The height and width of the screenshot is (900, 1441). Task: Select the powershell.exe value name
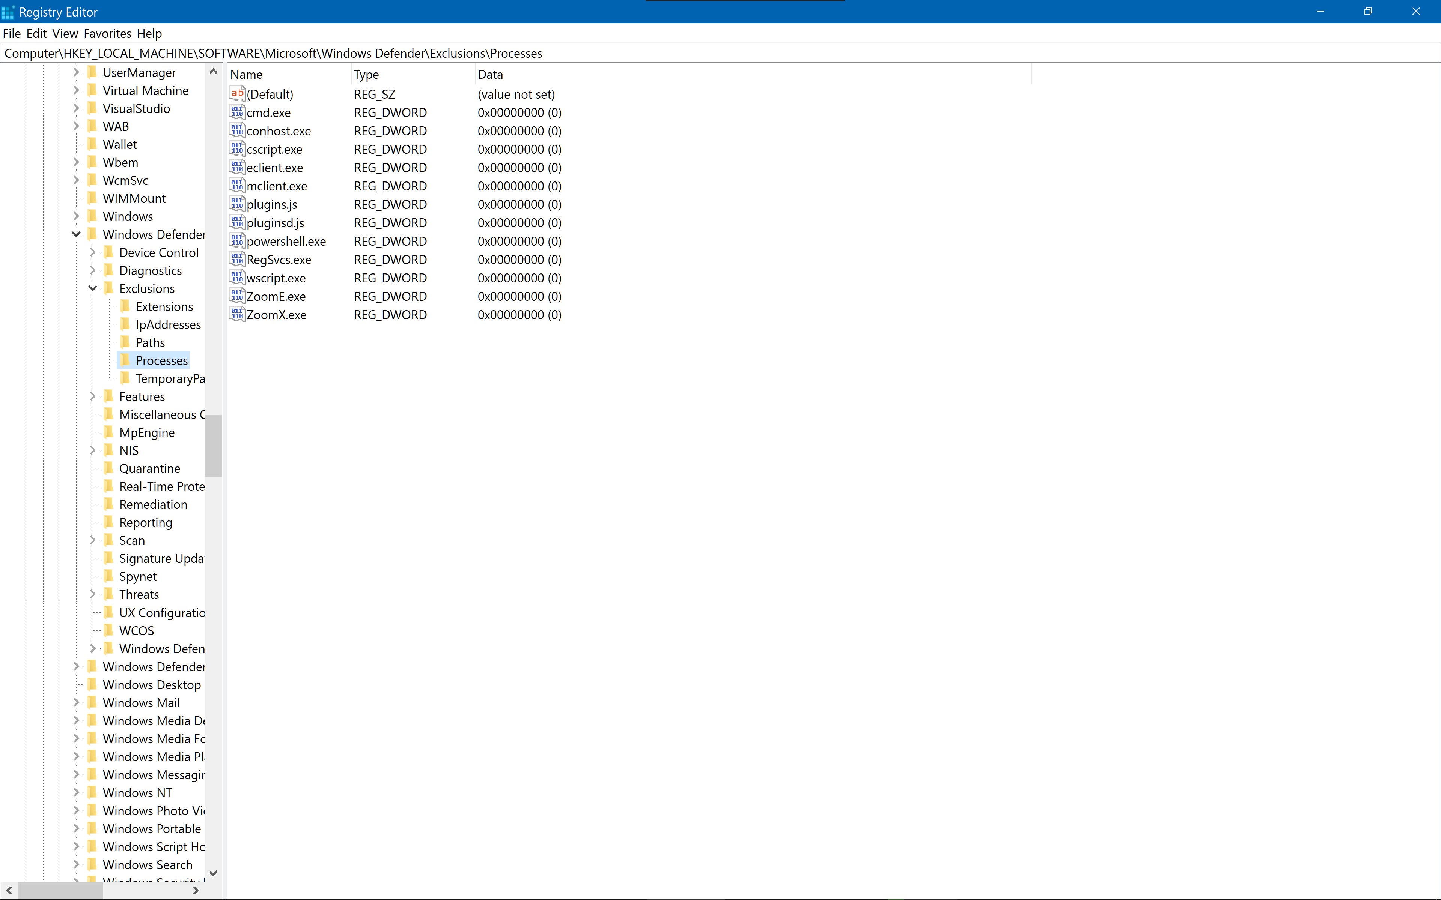click(x=286, y=241)
